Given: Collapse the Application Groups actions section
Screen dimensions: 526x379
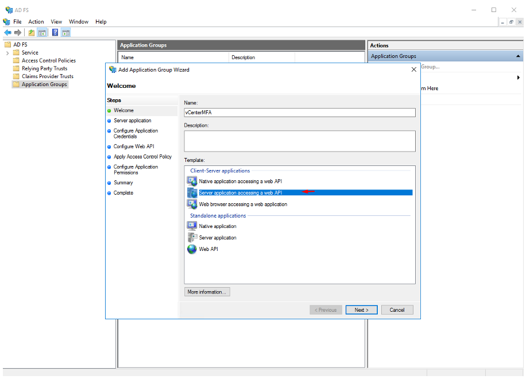Looking at the screenshot, I should coord(518,56).
